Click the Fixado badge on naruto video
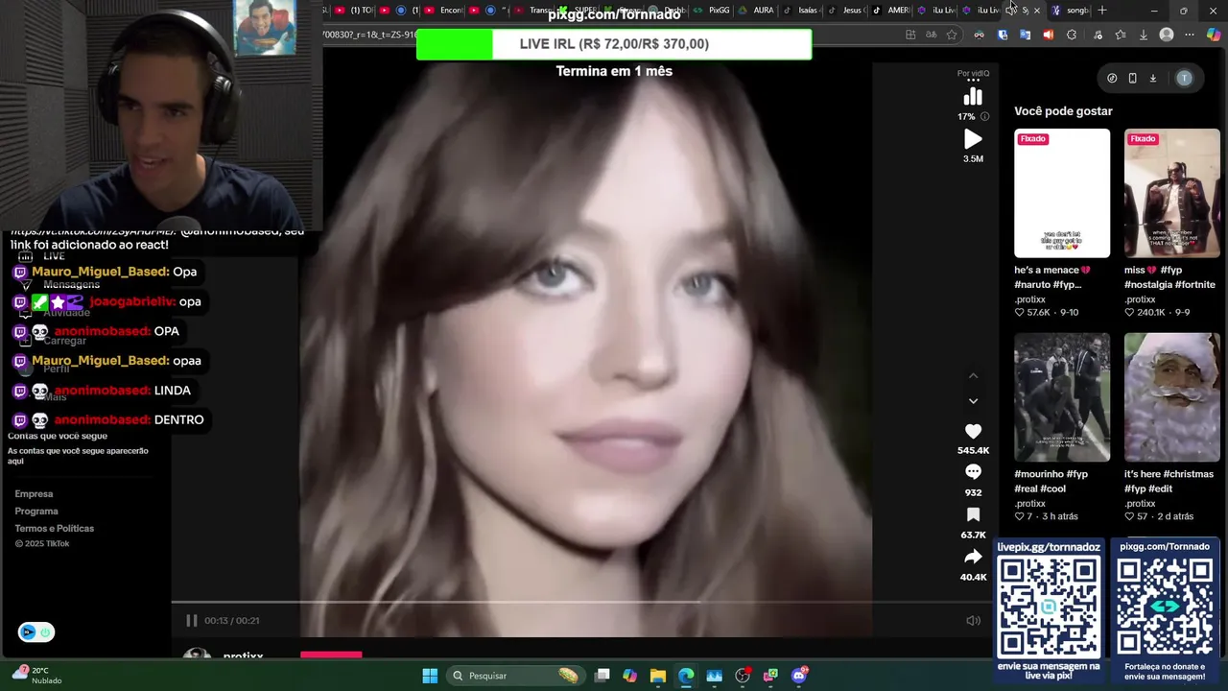 click(x=1032, y=139)
